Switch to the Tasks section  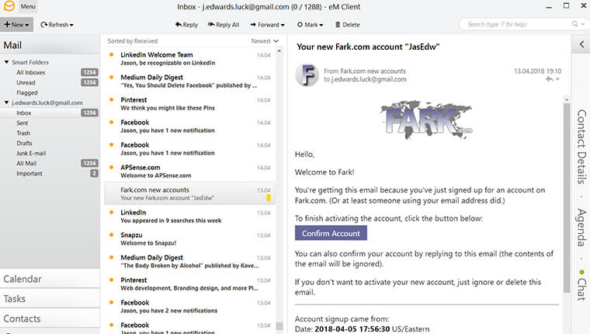(x=50, y=299)
